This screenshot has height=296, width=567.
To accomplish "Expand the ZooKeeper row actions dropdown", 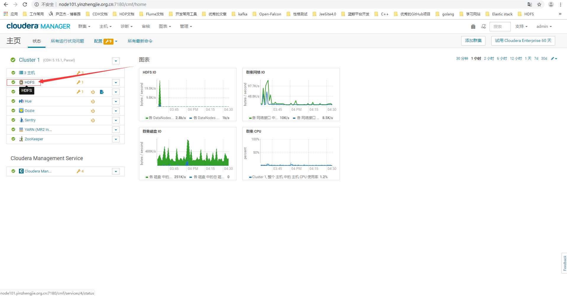I will tap(116, 139).
